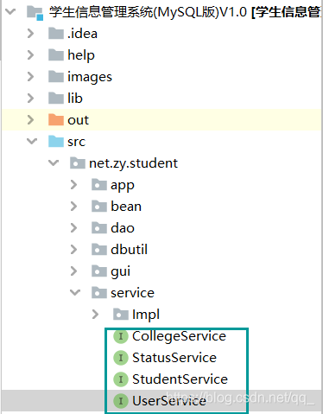Select the .idea folder label
Screen dimensions: 323x414
pyautogui.click(x=82, y=34)
